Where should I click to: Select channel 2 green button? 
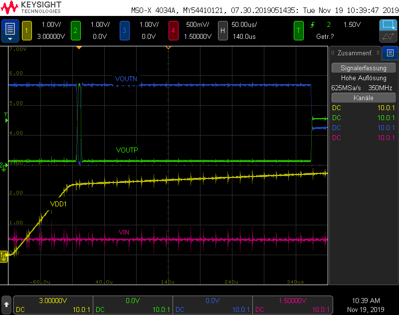76,30
